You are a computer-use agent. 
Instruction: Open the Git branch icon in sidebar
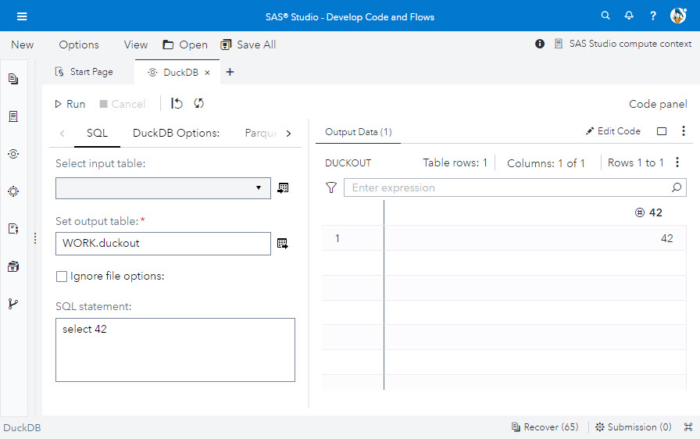point(13,304)
